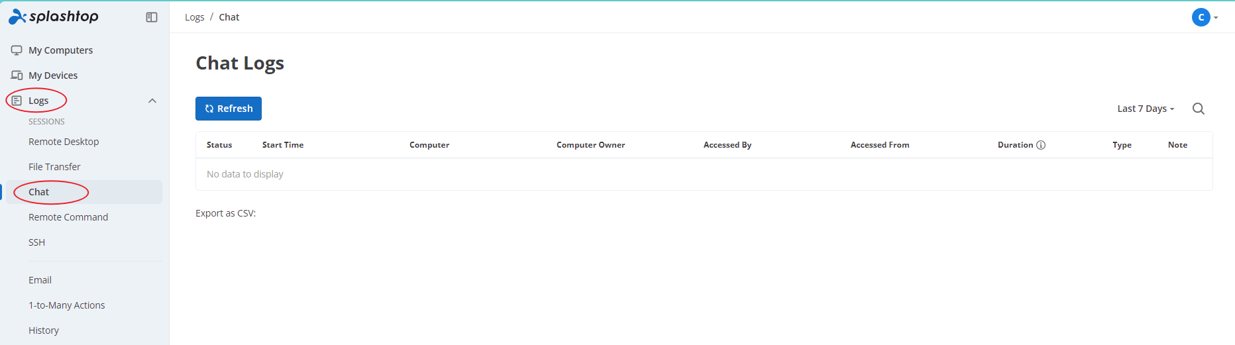Viewport: 1235px width, 345px height.
Task: Select Chat logs in the sidebar
Action: click(x=38, y=192)
